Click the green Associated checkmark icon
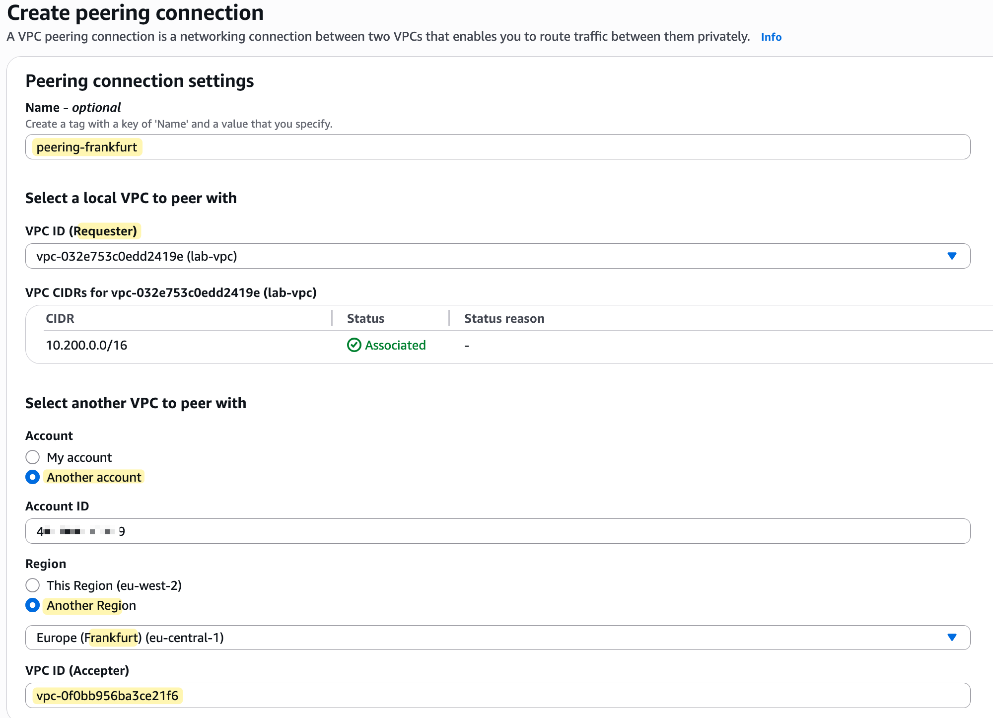The height and width of the screenshot is (718, 993). click(354, 345)
